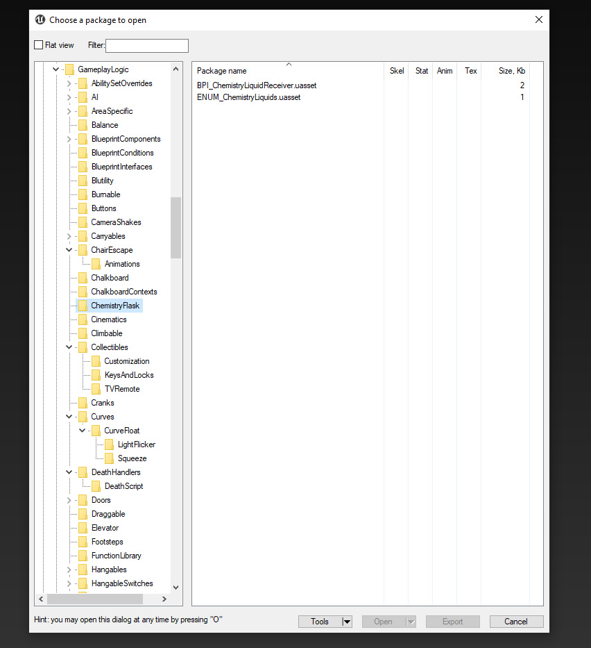Screen dimensions: 591x648
Task: Collapse the GameplayLogic folder
Action: 55,69
